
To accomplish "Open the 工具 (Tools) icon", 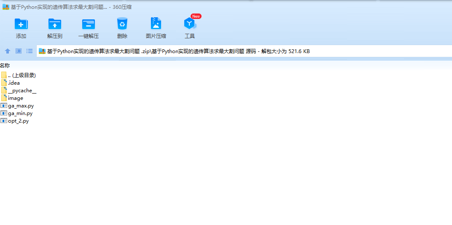I will coord(190,24).
